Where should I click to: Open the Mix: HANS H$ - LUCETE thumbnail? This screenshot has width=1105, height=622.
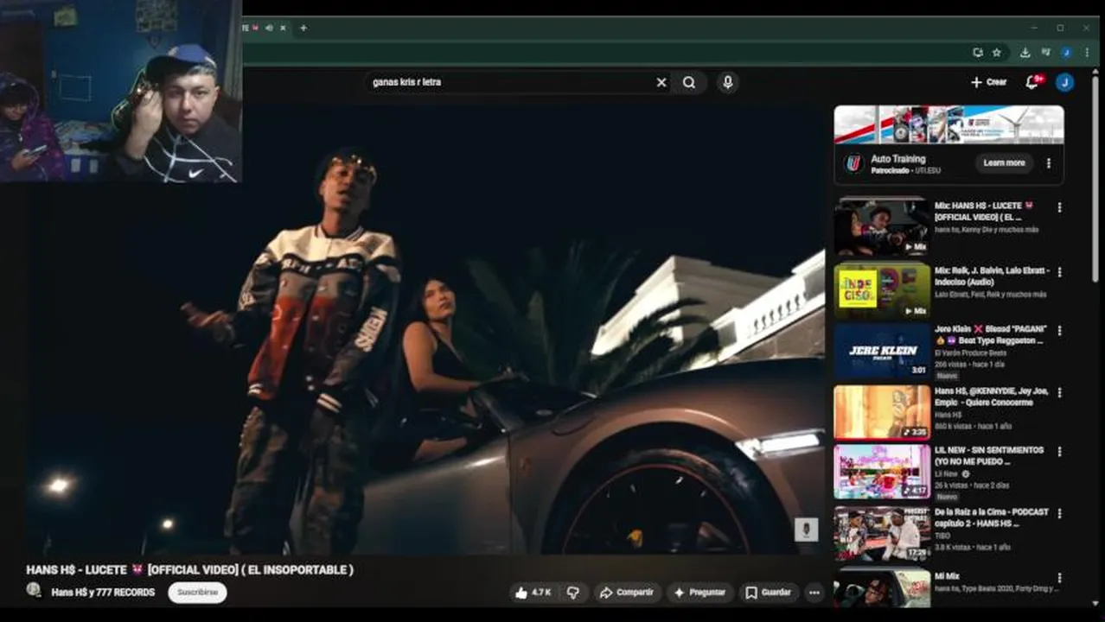click(882, 227)
